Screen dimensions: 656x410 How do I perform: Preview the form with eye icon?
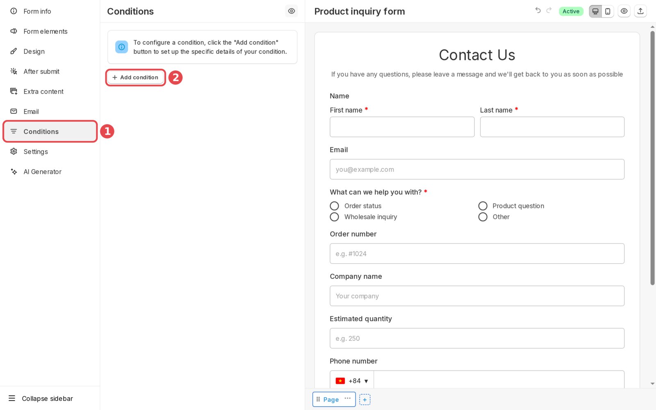point(624,11)
